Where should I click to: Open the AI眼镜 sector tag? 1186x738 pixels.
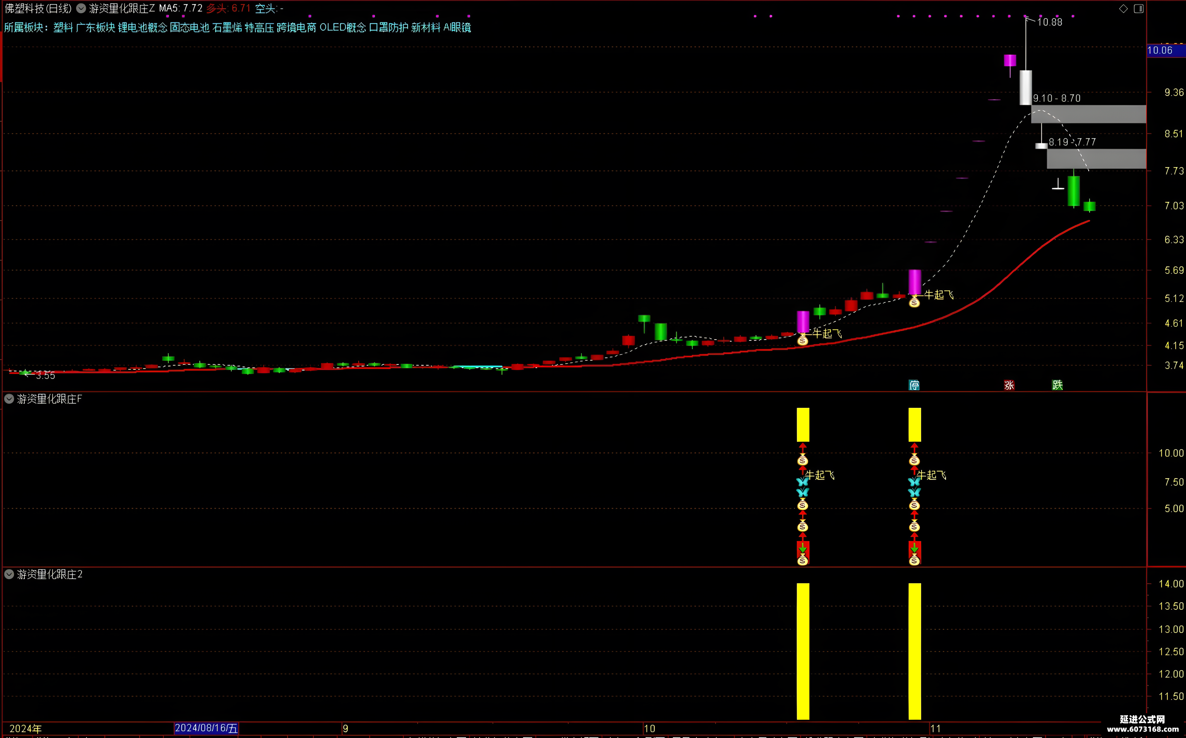pos(457,27)
